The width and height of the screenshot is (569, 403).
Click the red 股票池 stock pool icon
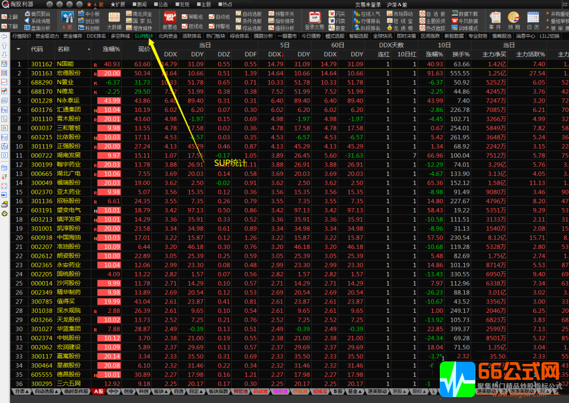[170, 20]
